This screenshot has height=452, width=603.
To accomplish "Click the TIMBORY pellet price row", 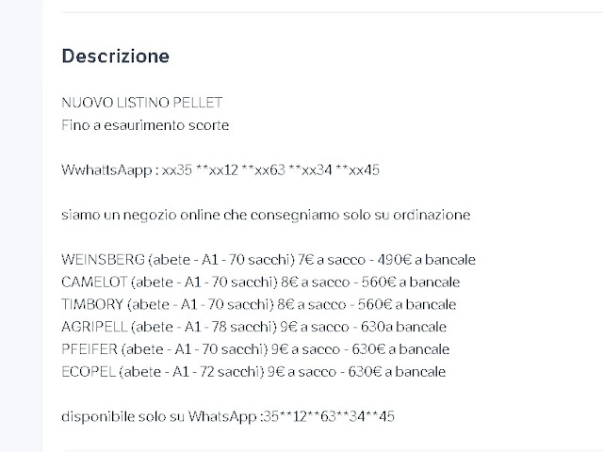I will (x=258, y=304).
